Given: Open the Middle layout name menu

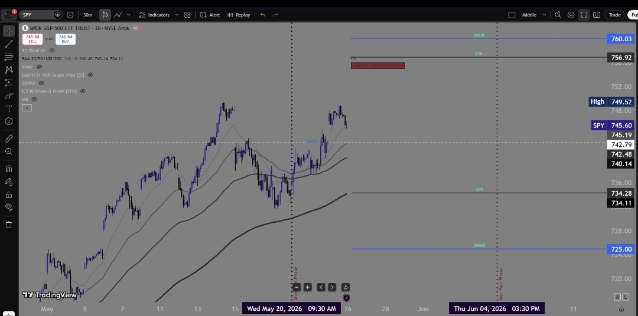Looking at the screenshot, I should [529, 15].
